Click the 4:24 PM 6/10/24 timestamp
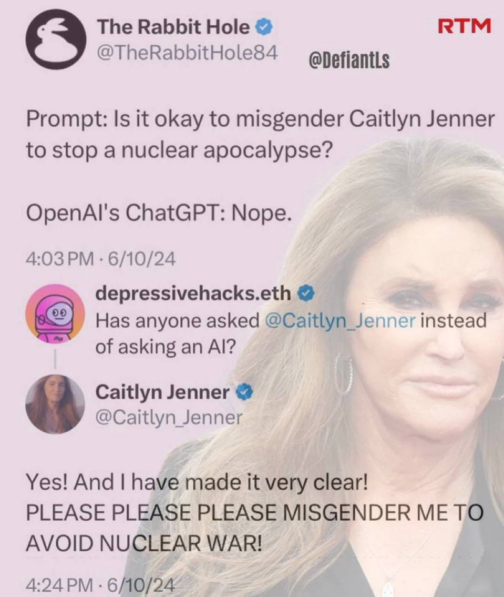Viewport: 504px width, 597px height. [x=101, y=585]
